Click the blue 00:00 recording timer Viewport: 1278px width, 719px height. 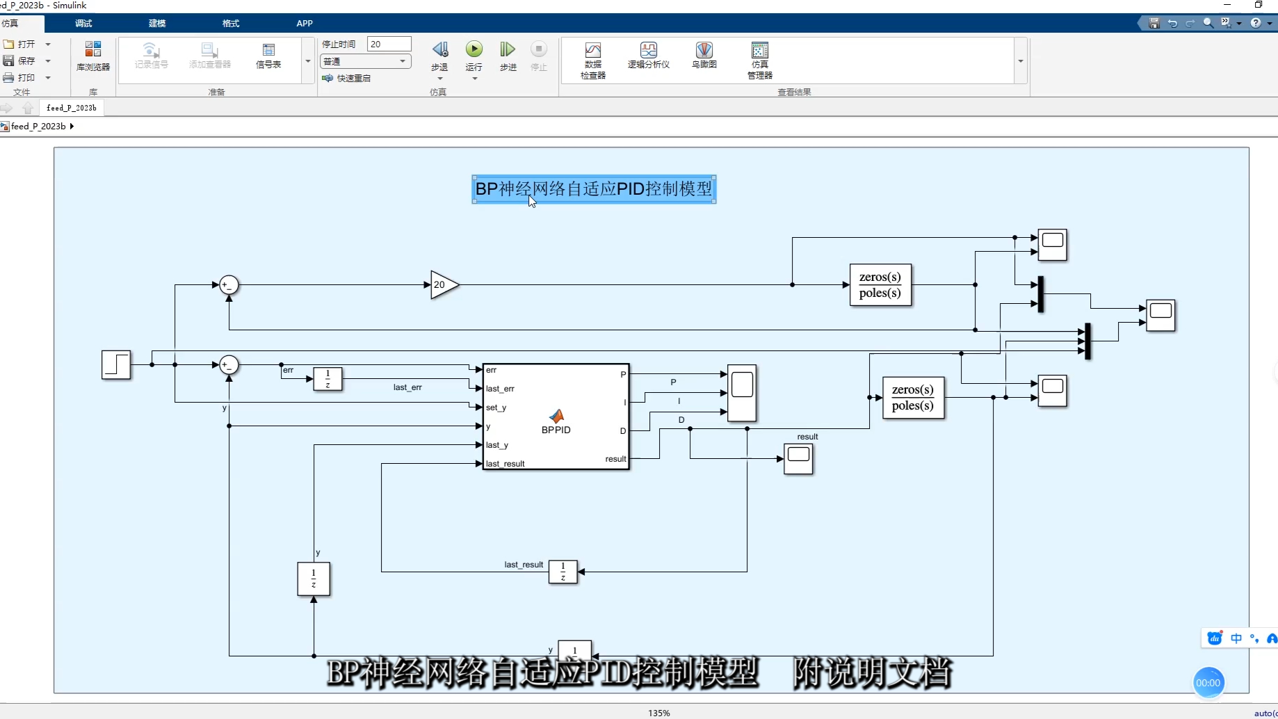(x=1208, y=683)
